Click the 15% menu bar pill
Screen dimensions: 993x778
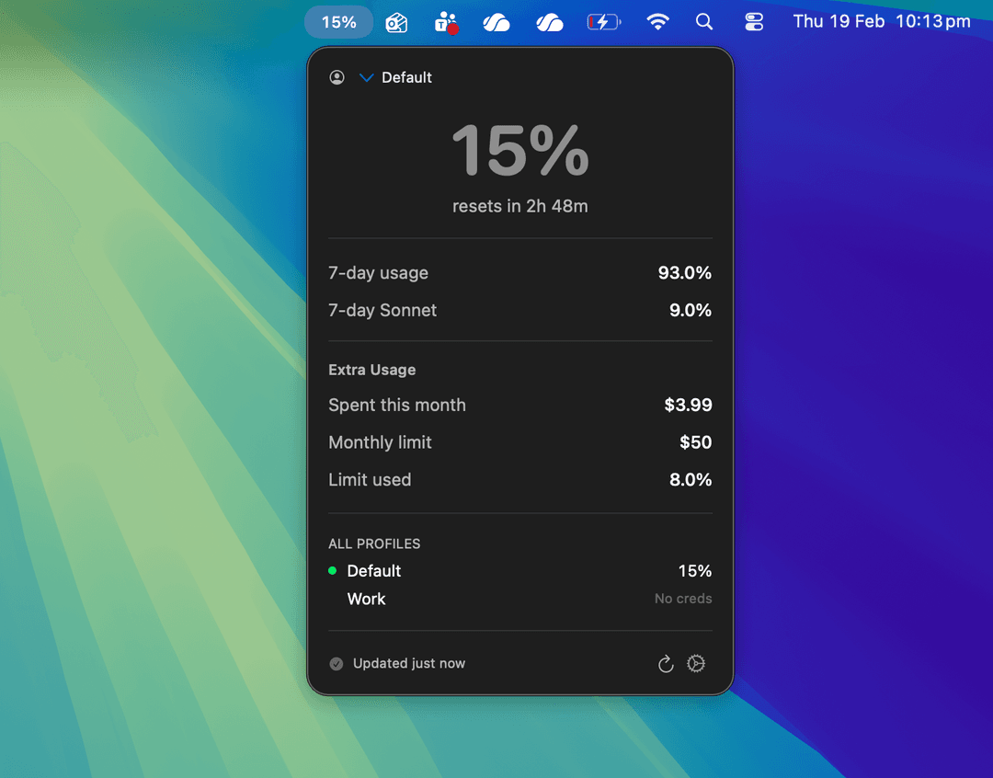click(x=338, y=21)
